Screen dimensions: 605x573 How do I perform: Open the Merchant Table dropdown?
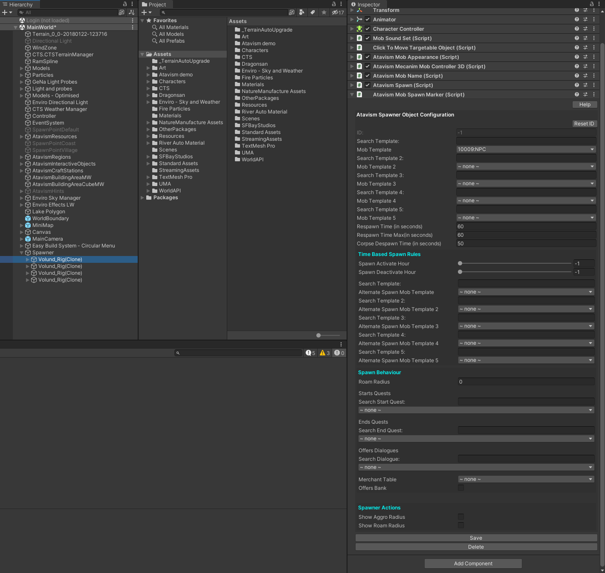[x=526, y=479]
